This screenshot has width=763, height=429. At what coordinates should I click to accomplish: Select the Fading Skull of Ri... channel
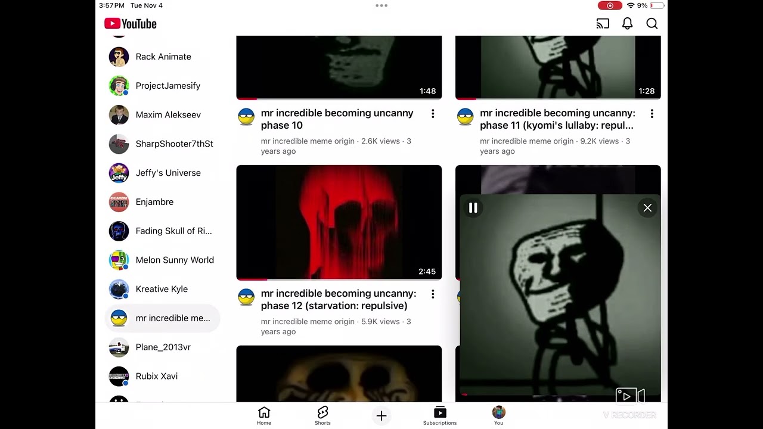(162, 231)
